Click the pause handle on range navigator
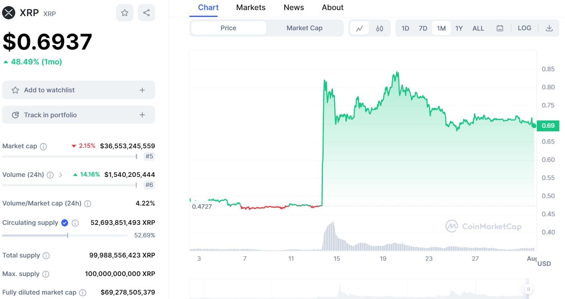 tap(528, 289)
